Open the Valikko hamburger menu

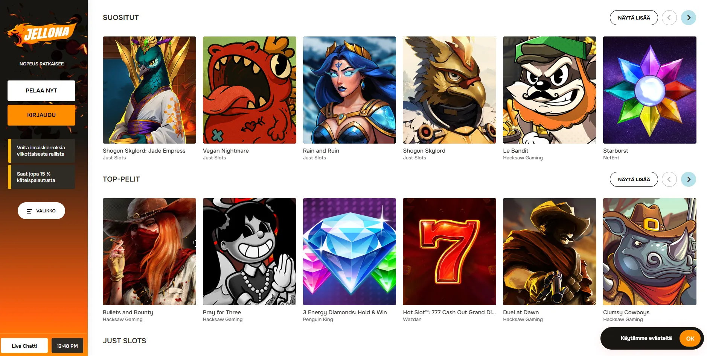pyautogui.click(x=41, y=211)
